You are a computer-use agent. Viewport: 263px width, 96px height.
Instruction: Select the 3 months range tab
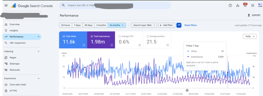pos(101,25)
